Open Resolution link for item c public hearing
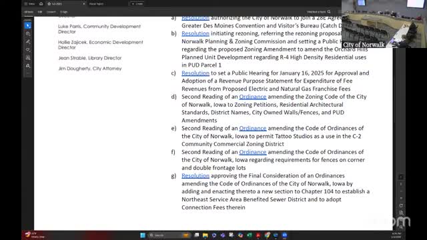This screenshot has height=240, width=427. pyautogui.click(x=195, y=73)
